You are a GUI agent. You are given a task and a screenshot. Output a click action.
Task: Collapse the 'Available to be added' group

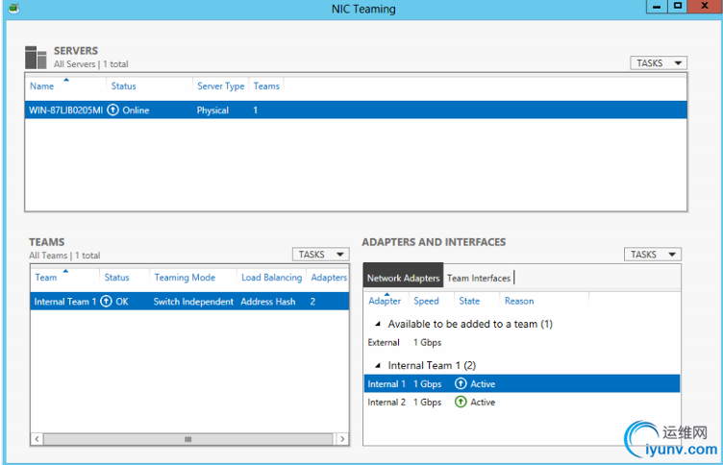click(377, 325)
